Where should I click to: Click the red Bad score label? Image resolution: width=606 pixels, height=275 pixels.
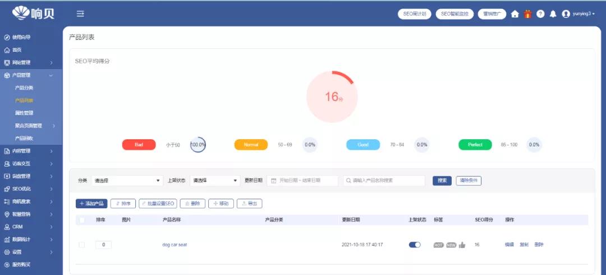pos(139,145)
